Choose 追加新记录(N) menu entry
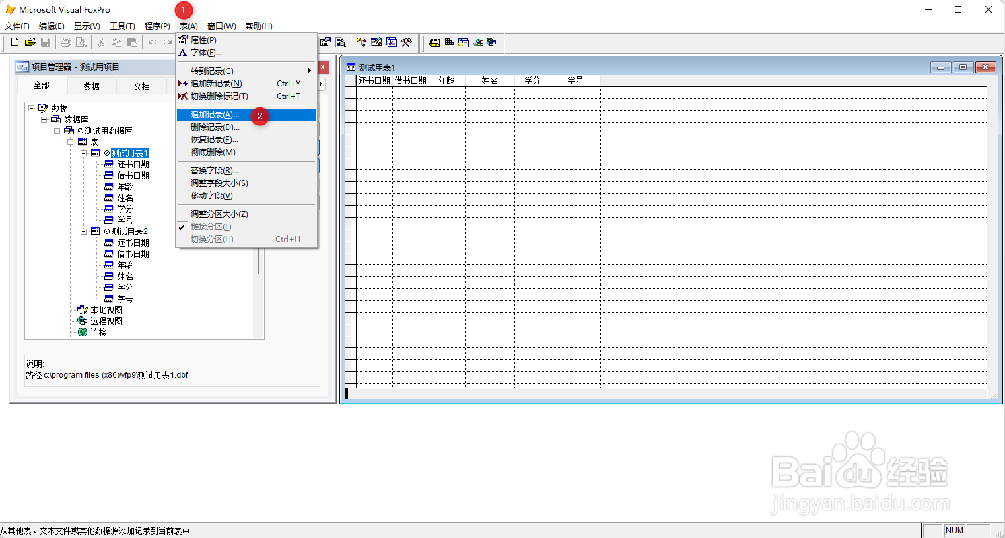Screen dimensions: 1005x538 click(x=246, y=84)
